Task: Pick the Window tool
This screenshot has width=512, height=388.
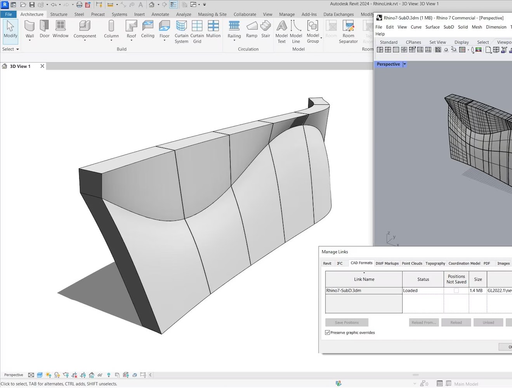Action: [x=61, y=29]
